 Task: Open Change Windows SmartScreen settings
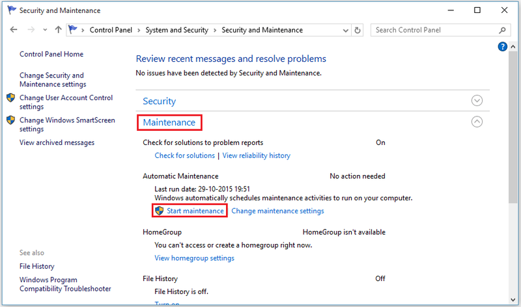[67, 124]
